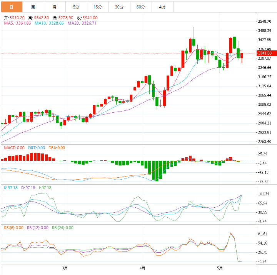Select the 日 (daily) timeframe tab
The height and width of the screenshot is (275, 277).
(11, 7)
